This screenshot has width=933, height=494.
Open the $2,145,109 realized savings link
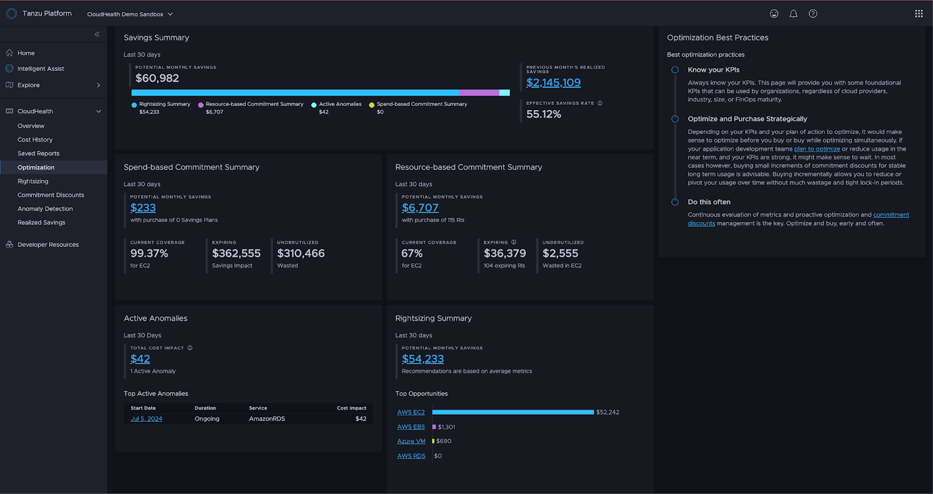(553, 83)
